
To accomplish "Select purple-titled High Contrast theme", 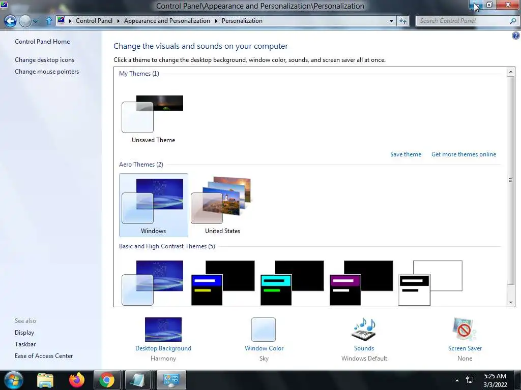I will click(x=361, y=282).
